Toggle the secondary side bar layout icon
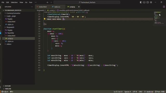The image size is (166, 93). (x=148, y=2)
